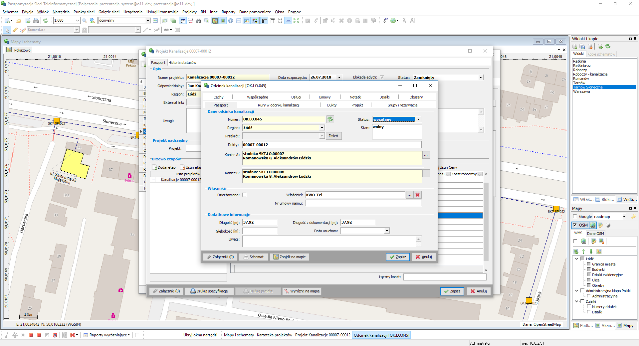Viewport: 639px width, 346px height.
Task: Click the zoom magnifier with green arrow
Action: tap(93, 21)
